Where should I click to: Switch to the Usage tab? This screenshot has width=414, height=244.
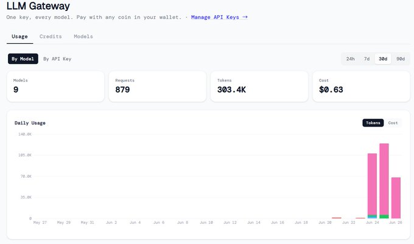coord(19,37)
